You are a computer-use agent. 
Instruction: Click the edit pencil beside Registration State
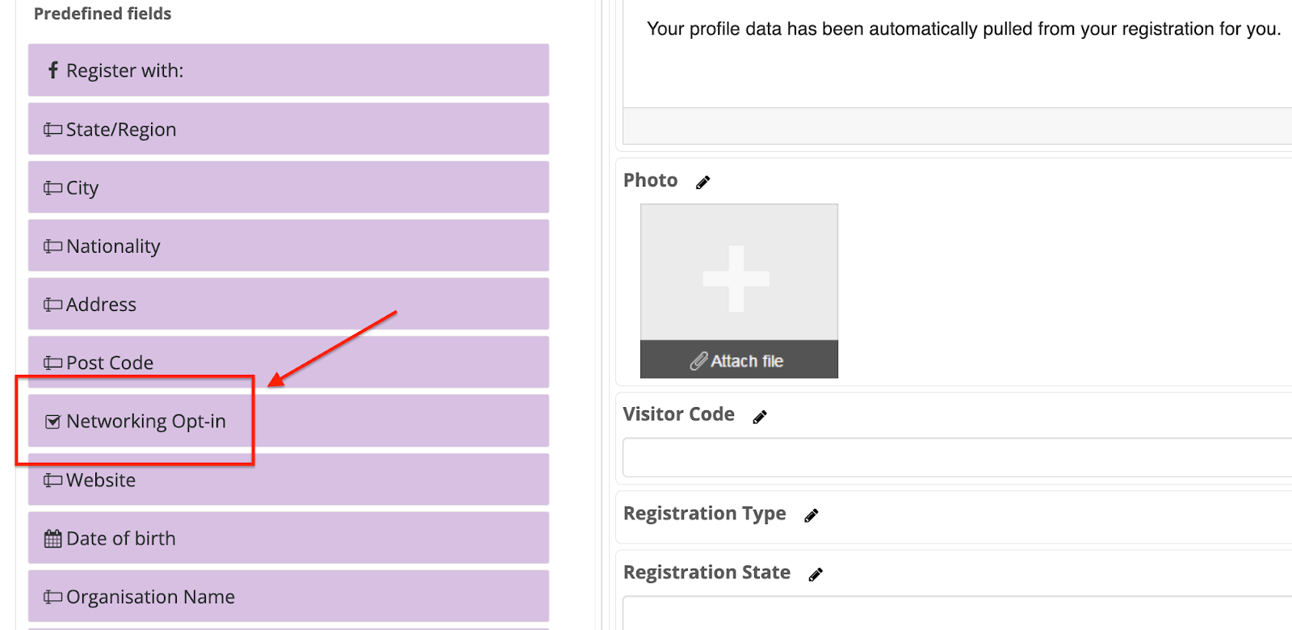816,574
